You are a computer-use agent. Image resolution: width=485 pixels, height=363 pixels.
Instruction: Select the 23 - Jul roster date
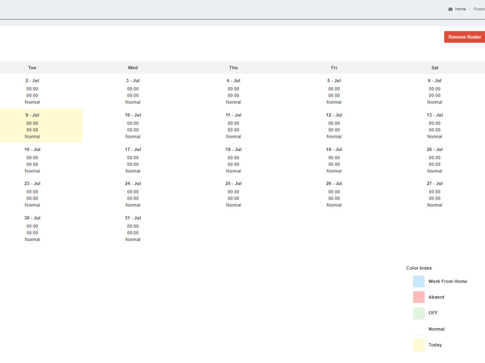click(x=32, y=183)
